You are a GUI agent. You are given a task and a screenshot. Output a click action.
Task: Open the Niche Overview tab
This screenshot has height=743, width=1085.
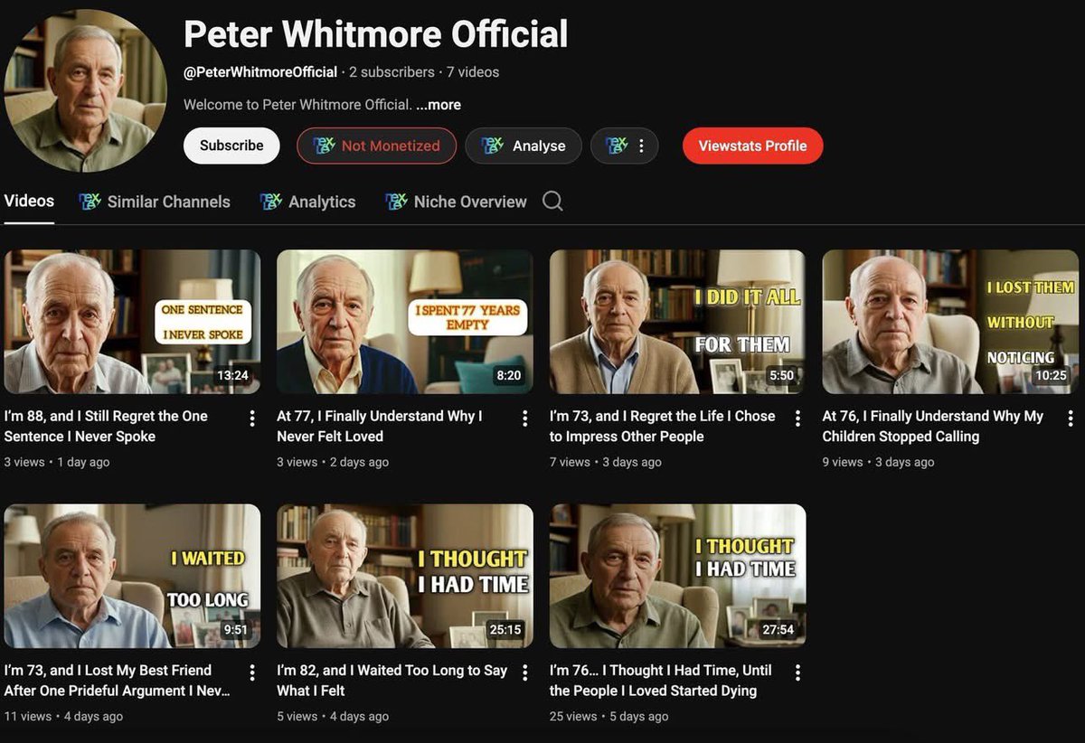pyautogui.click(x=456, y=202)
